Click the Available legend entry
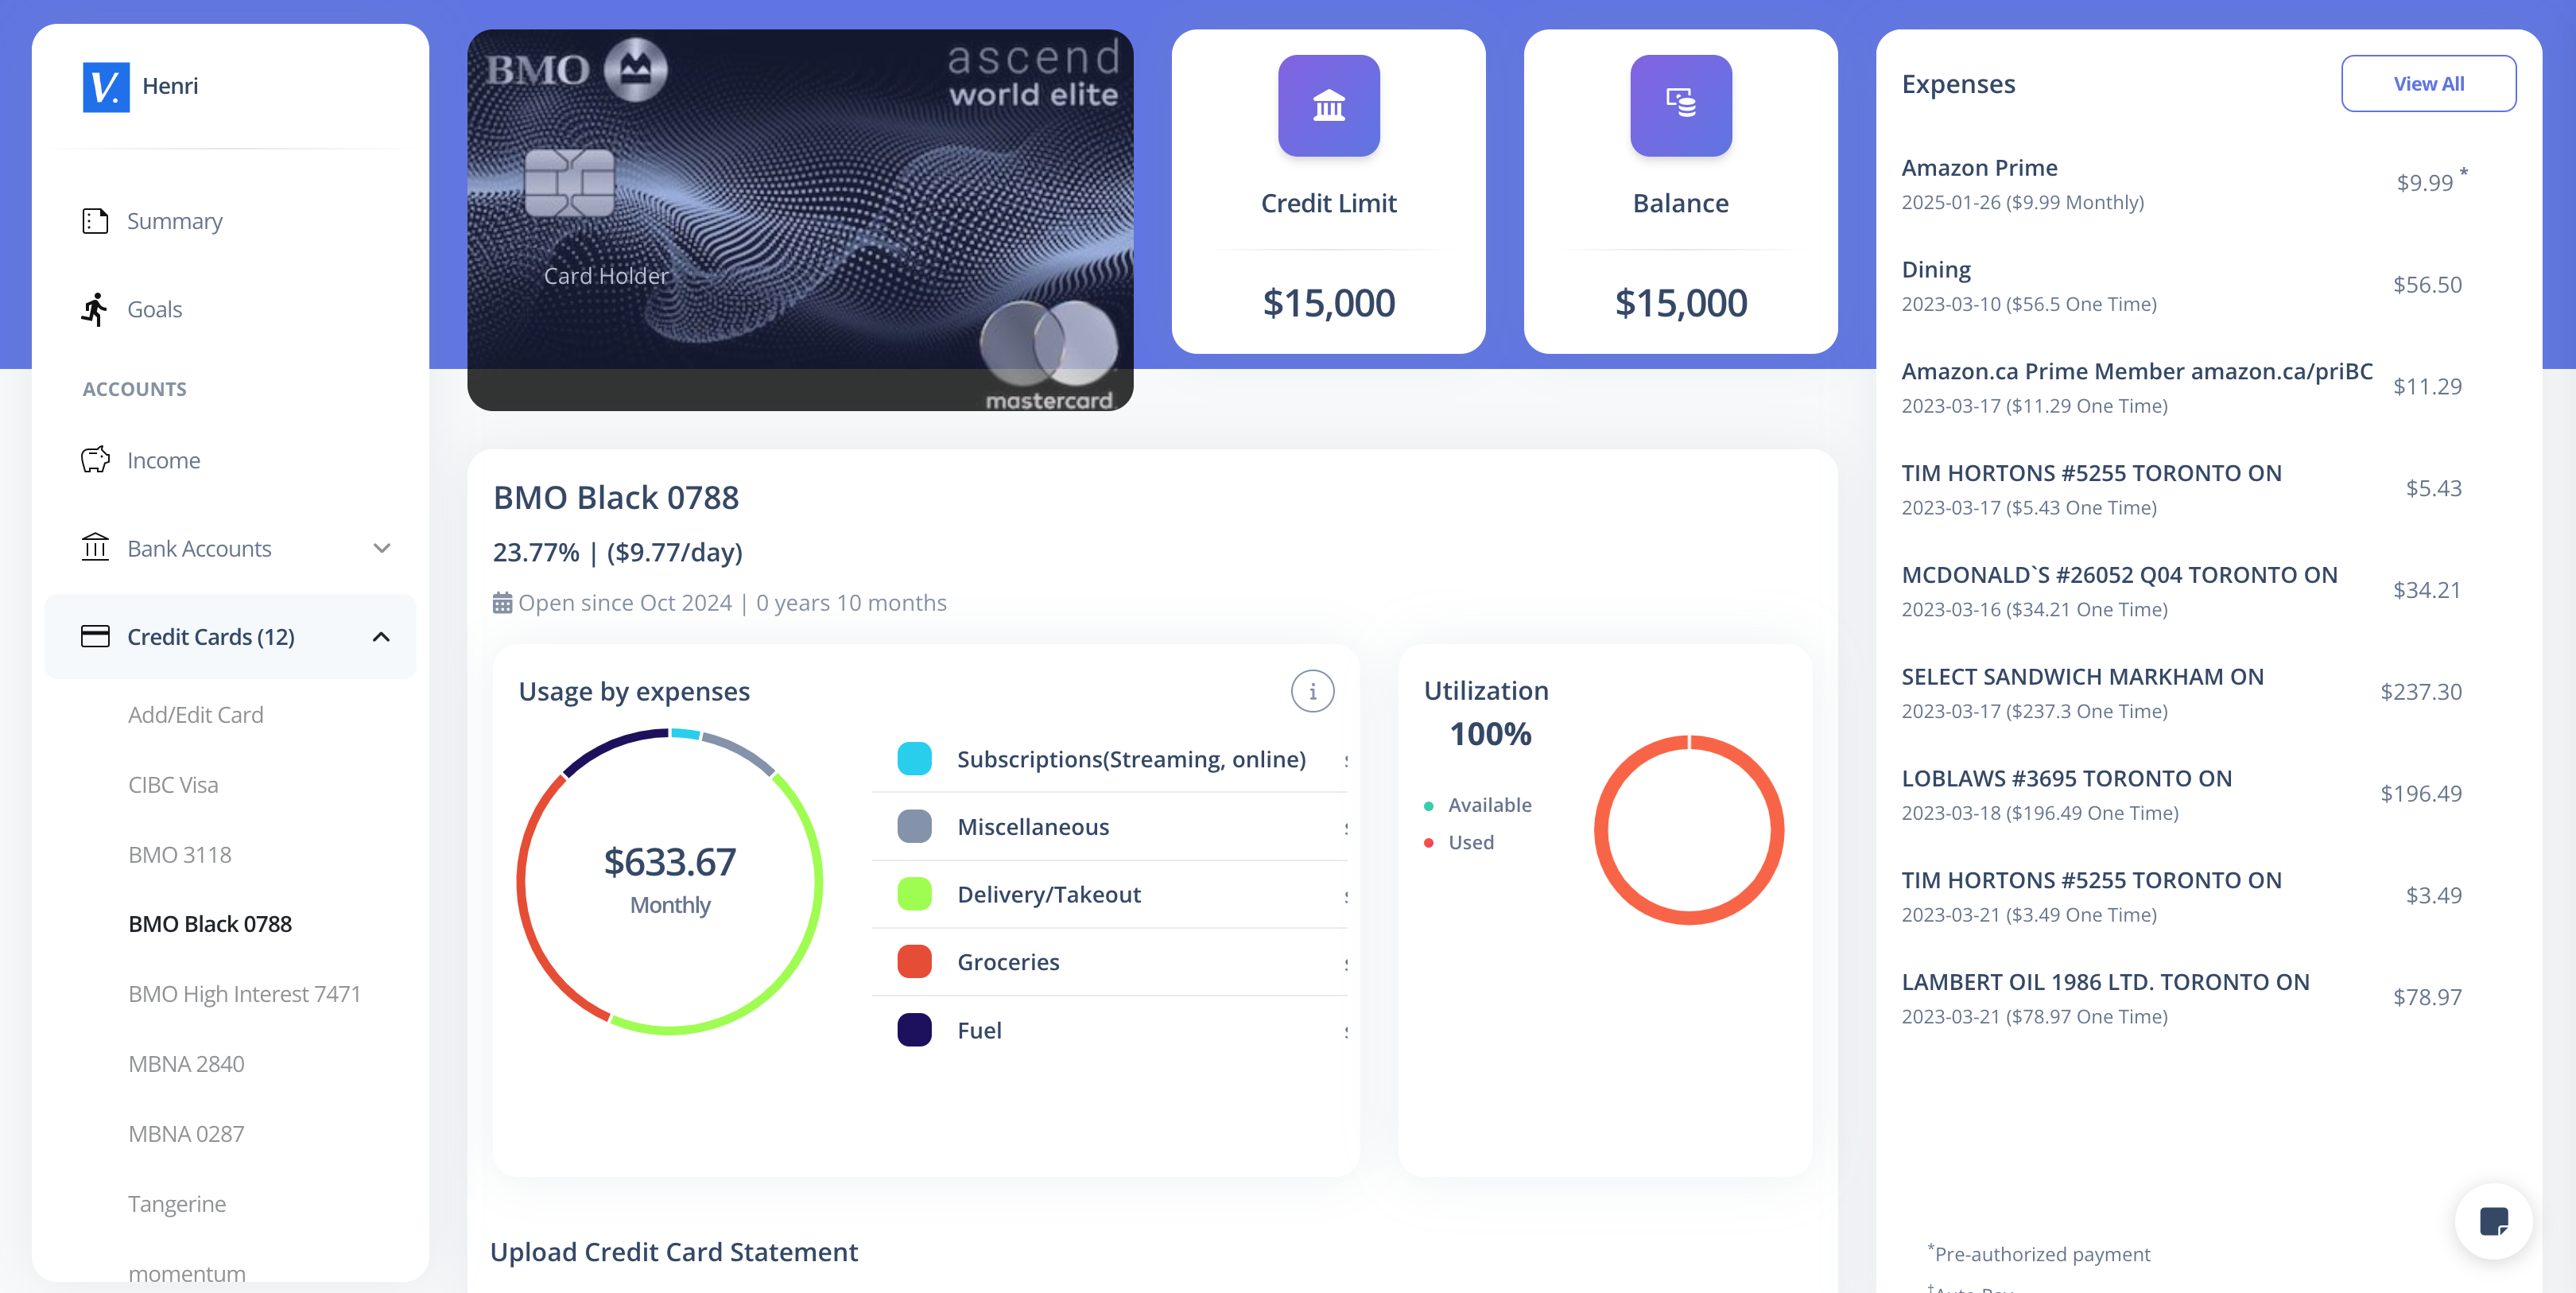The image size is (2576, 1293). tap(1478, 805)
